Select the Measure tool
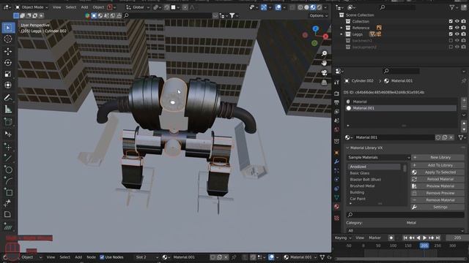469x263 pixels. click(x=8, y=110)
